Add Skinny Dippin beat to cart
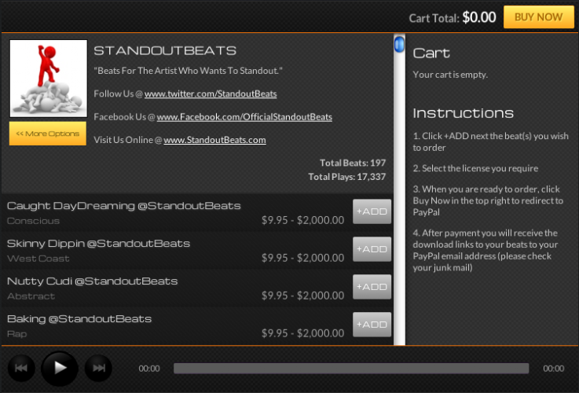This screenshot has height=393, width=579. (x=372, y=249)
